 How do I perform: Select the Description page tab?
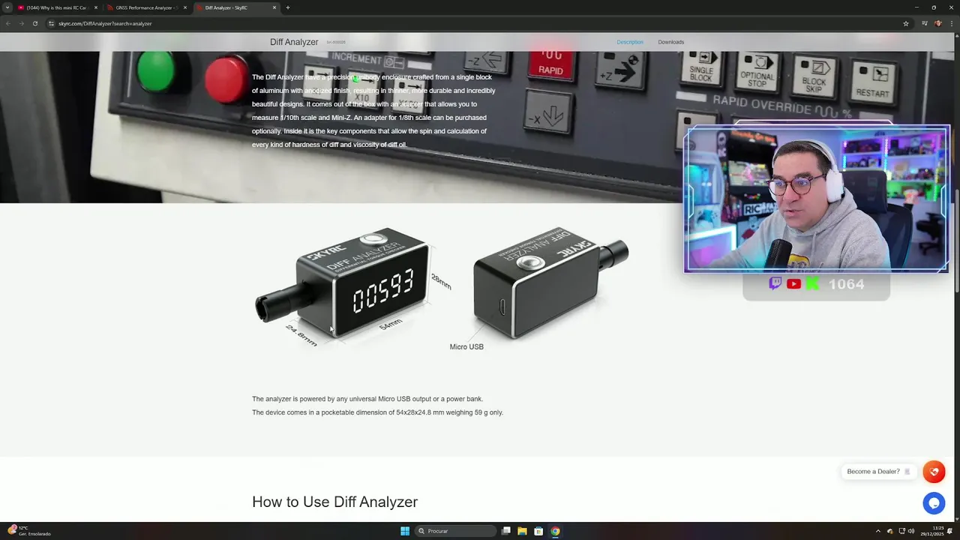[630, 42]
